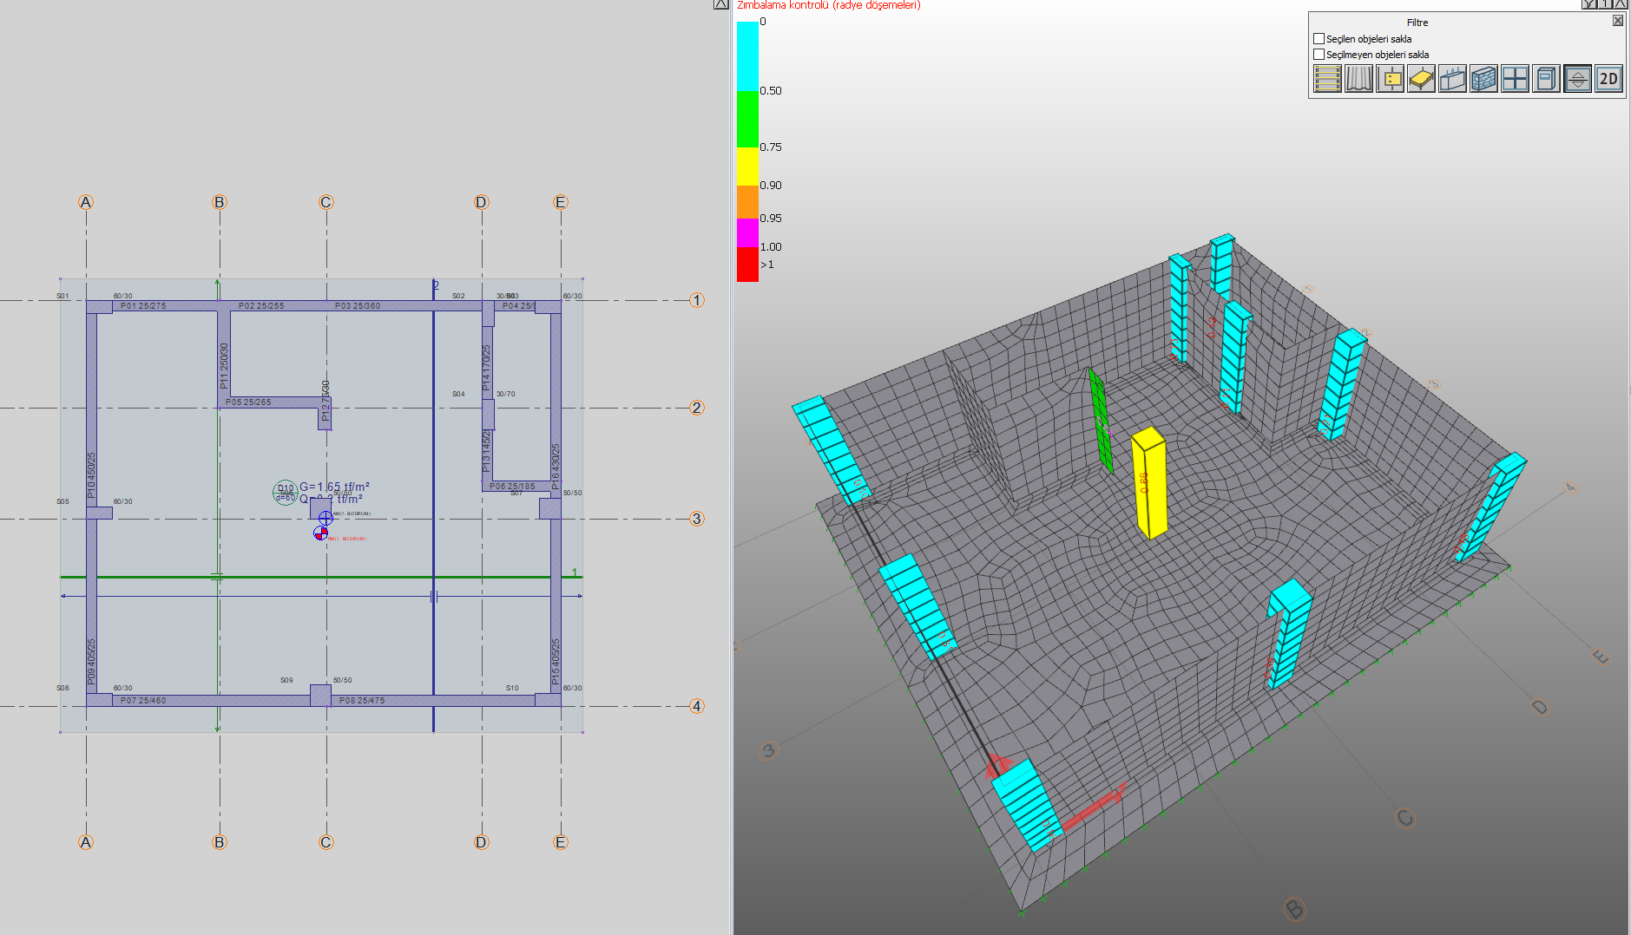Click the P07 25/460 wall label

(x=143, y=700)
